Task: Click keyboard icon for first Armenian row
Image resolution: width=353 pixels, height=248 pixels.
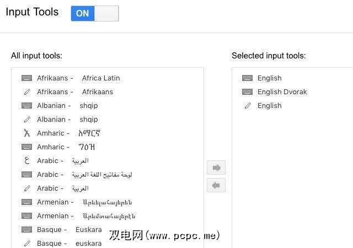Action: (27, 202)
